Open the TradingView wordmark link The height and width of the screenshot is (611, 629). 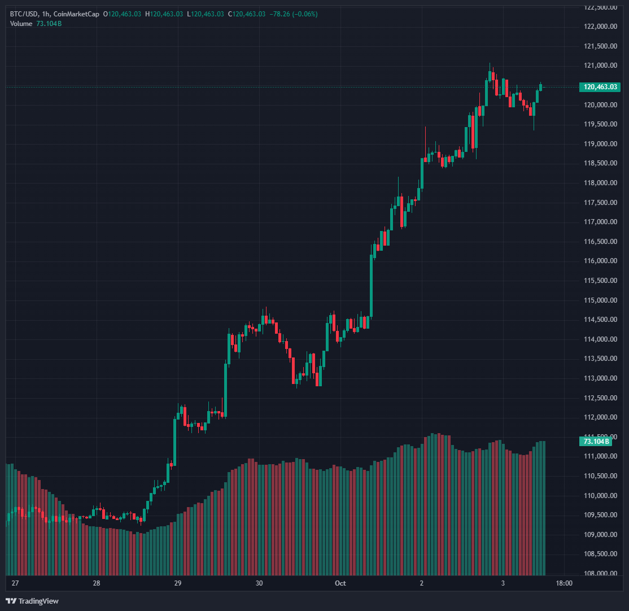tap(38, 601)
